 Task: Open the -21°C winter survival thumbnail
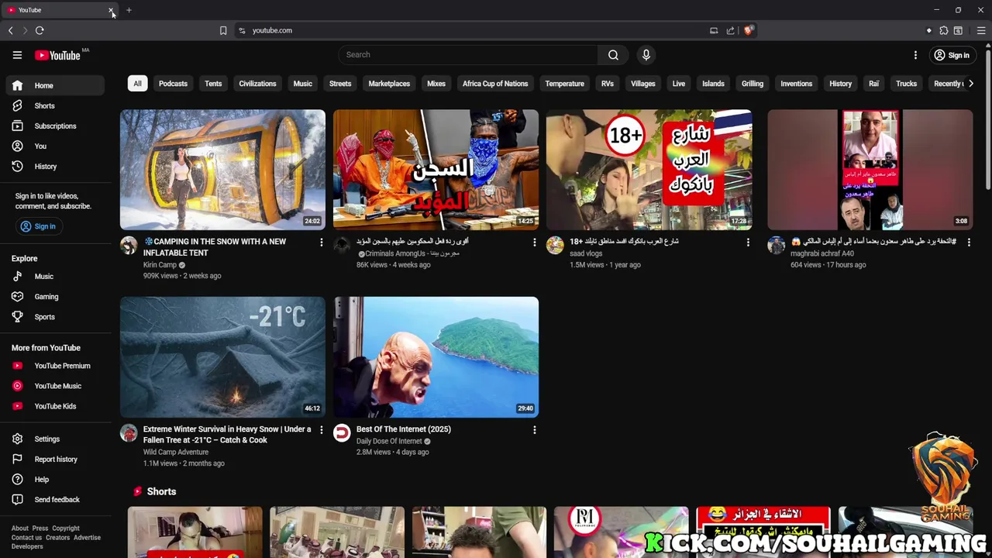tap(222, 357)
